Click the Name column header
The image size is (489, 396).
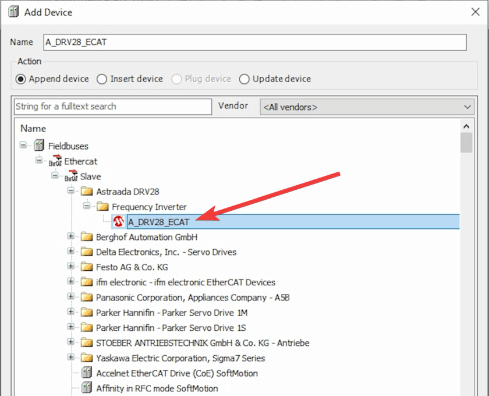pos(33,129)
